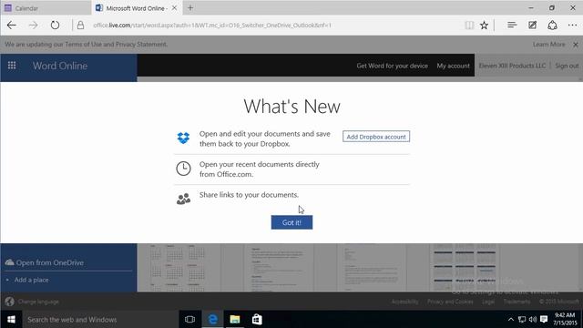Image resolution: width=583 pixels, height=328 pixels.
Task: Open the Store from the taskbar
Action: click(x=257, y=320)
